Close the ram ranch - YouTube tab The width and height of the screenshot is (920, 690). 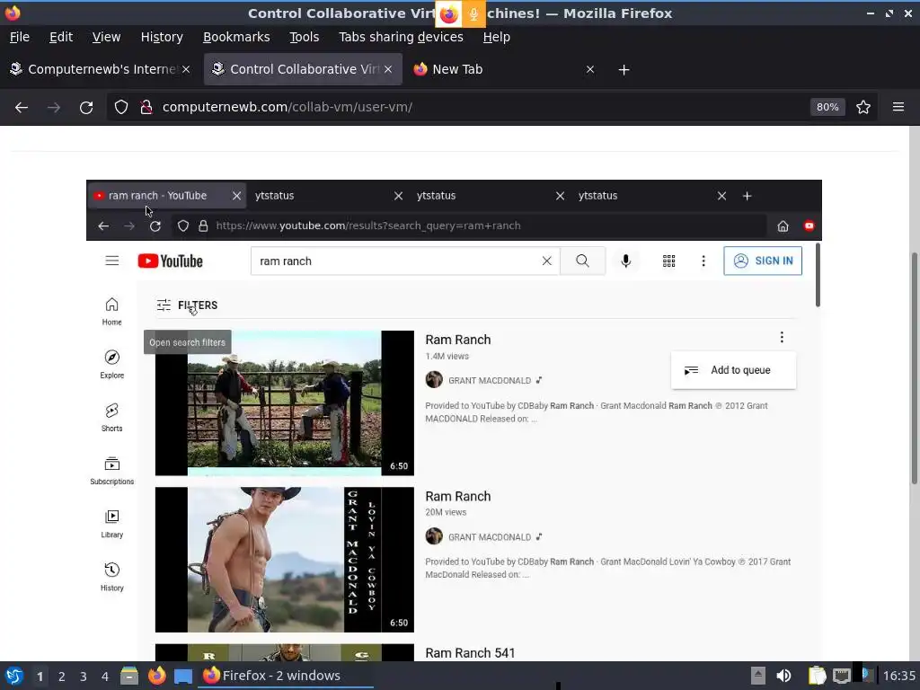click(x=236, y=196)
